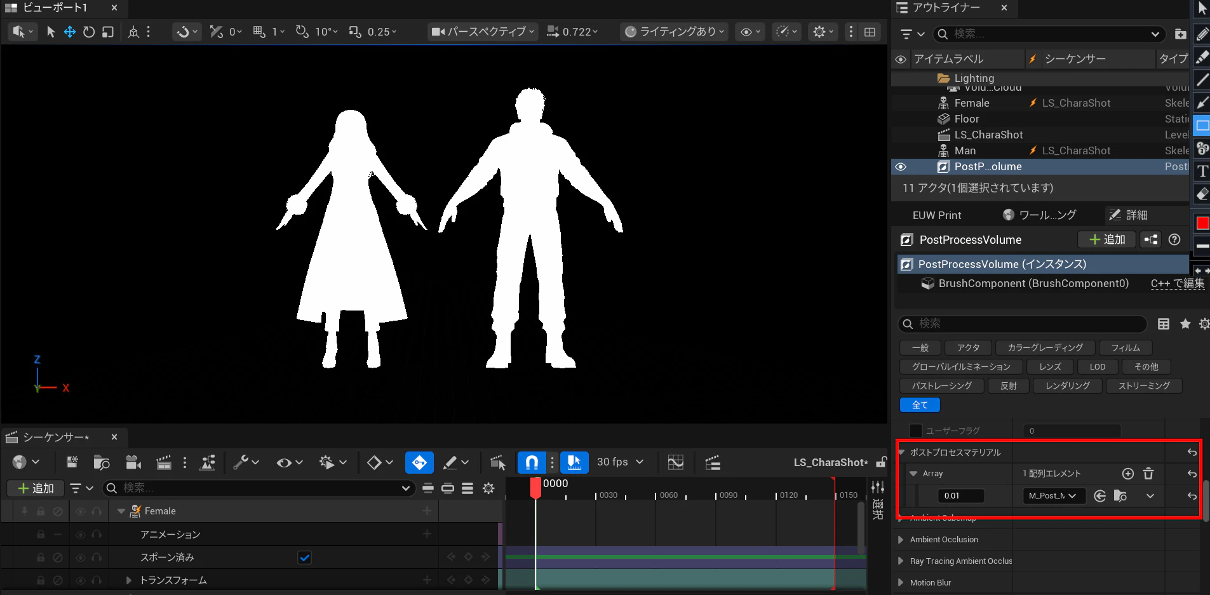This screenshot has height=595, width=1210.
Task: Click the details property matrix table icon
Action: click(x=1164, y=324)
